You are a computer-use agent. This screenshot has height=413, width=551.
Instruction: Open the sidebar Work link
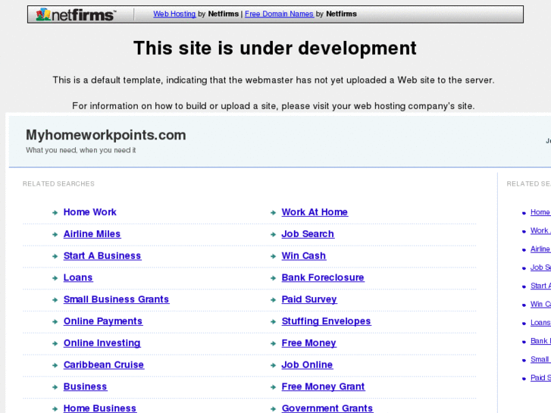(x=540, y=230)
